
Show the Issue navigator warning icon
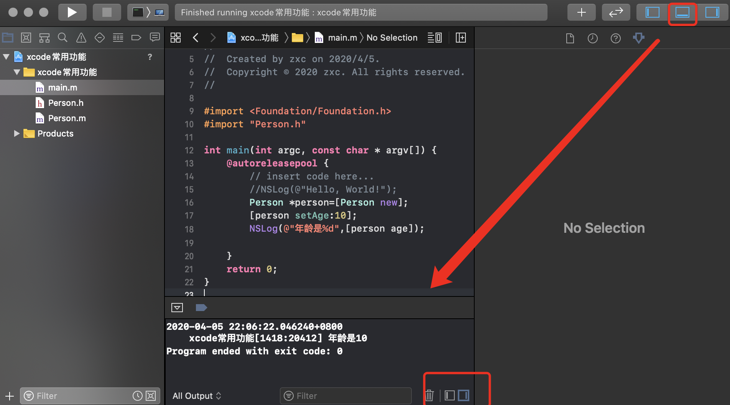(81, 38)
